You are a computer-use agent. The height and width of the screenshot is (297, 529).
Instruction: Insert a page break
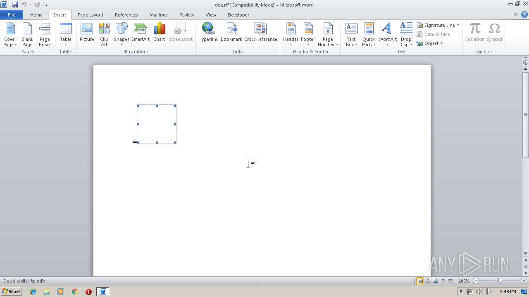point(45,35)
